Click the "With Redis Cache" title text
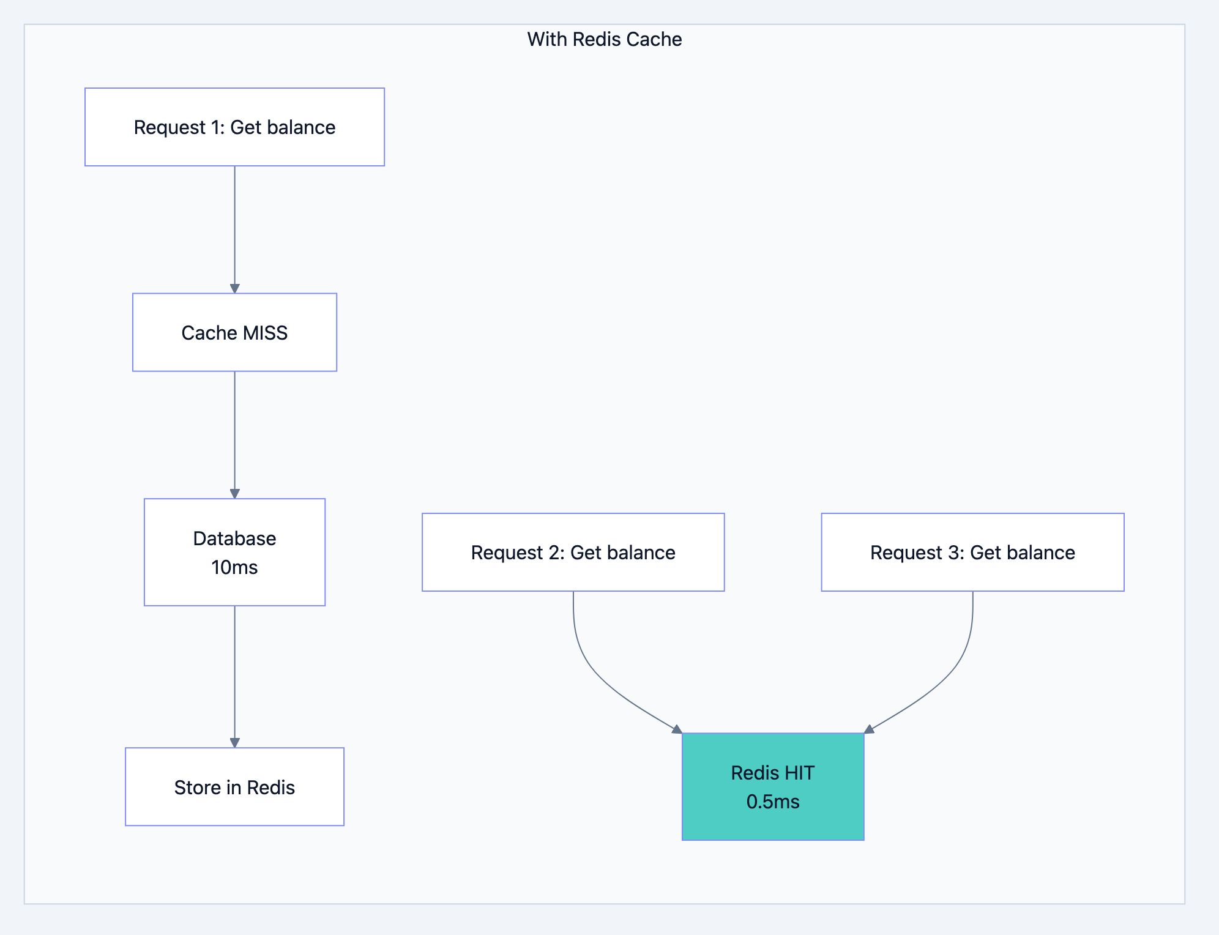 [605, 39]
